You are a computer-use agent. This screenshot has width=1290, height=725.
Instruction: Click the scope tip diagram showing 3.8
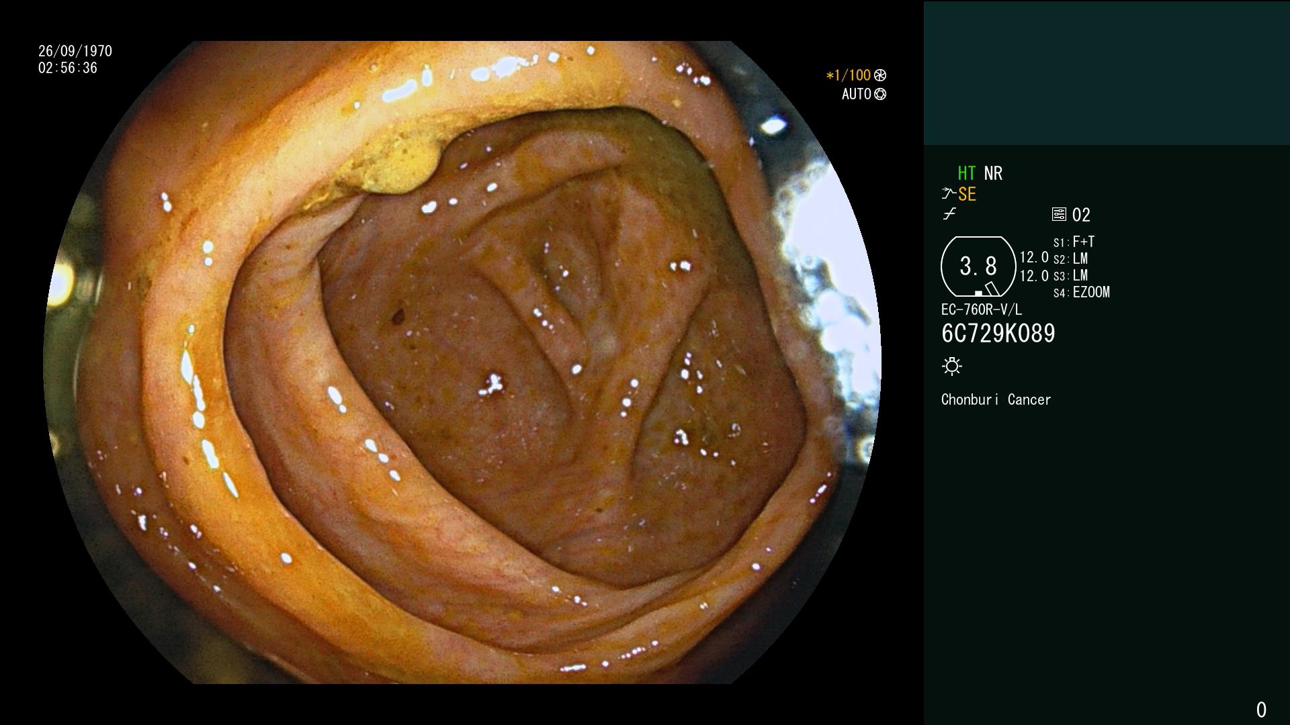(978, 267)
